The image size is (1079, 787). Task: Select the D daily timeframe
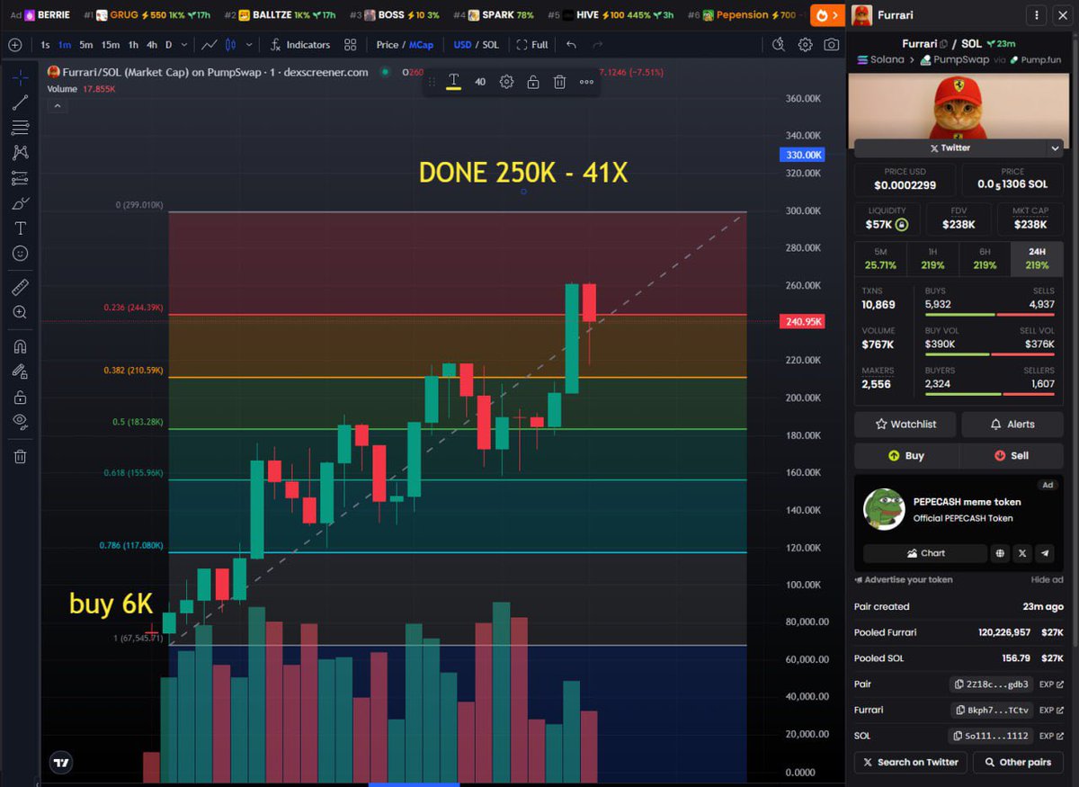[169, 44]
